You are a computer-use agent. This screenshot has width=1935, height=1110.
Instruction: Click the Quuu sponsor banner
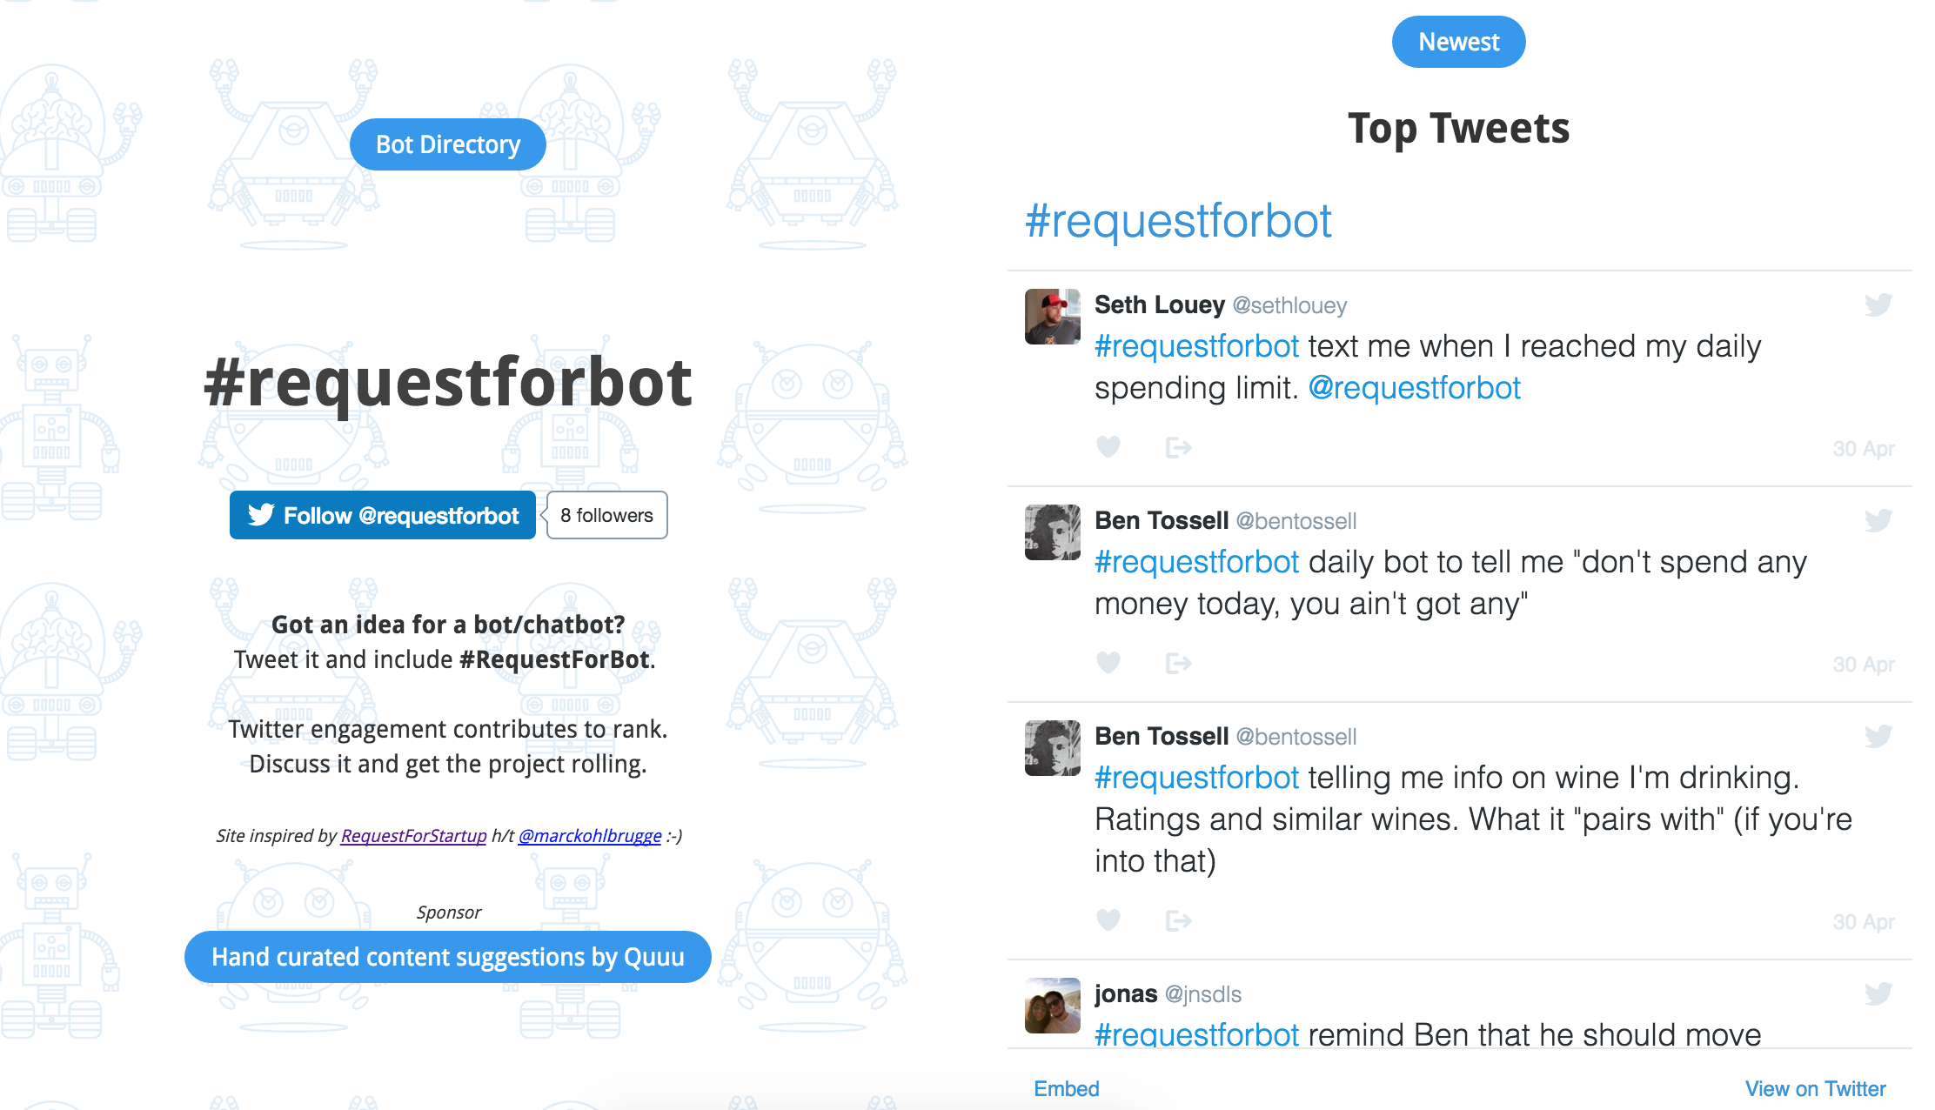click(447, 957)
